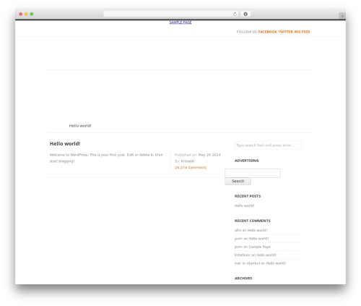The height and width of the screenshot is (306, 361).
Task: Open 'hair in istanbul on Hello world!' comment
Action: tap(260, 263)
